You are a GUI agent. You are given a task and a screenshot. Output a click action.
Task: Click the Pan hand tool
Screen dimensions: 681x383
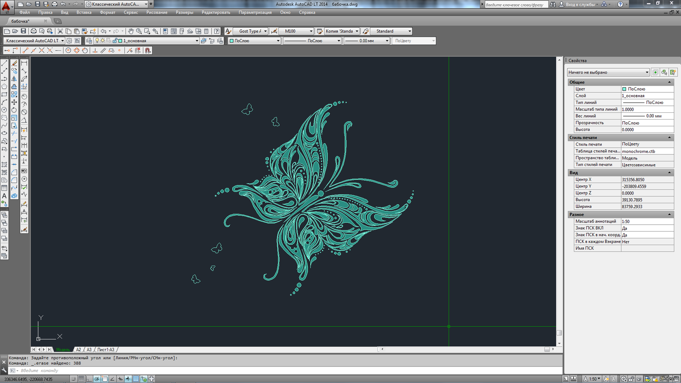click(131, 31)
